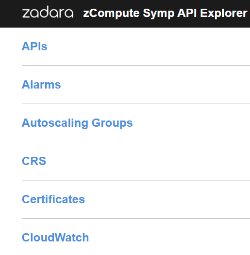Open the Autoscaling Groups link
250x255 pixels.
click(x=77, y=123)
